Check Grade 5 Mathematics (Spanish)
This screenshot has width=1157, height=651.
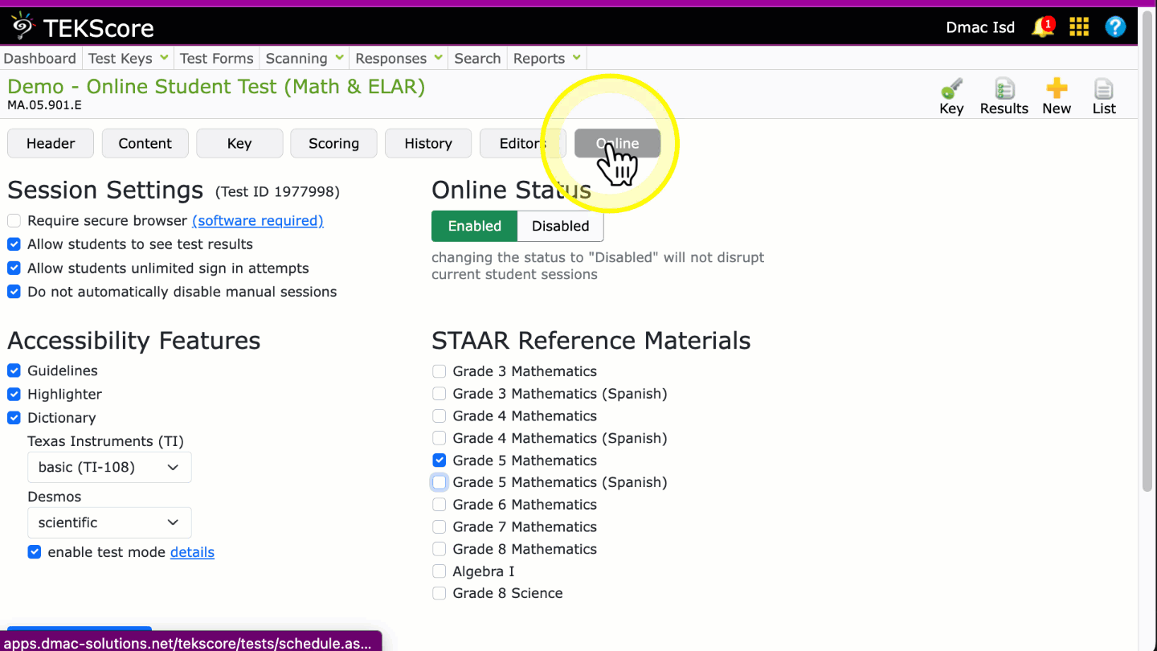coord(439,482)
